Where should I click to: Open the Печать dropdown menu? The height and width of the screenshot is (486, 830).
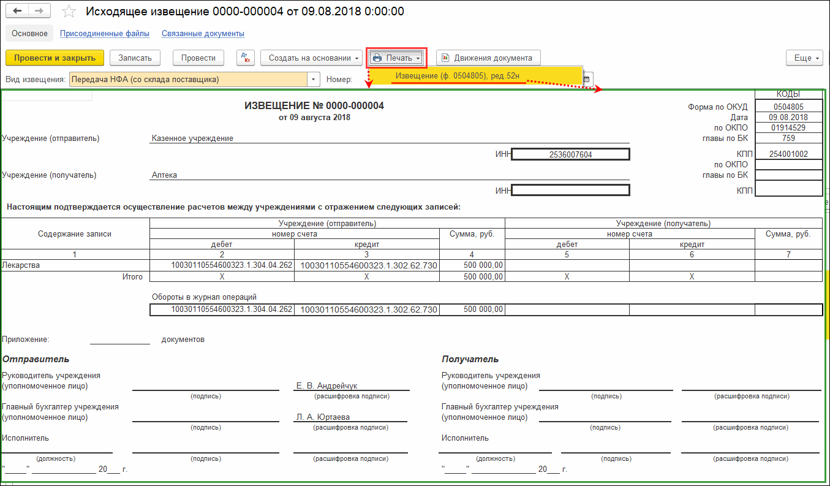[x=396, y=58]
